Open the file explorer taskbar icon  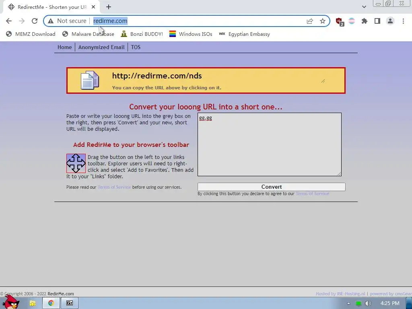coord(32,303)
